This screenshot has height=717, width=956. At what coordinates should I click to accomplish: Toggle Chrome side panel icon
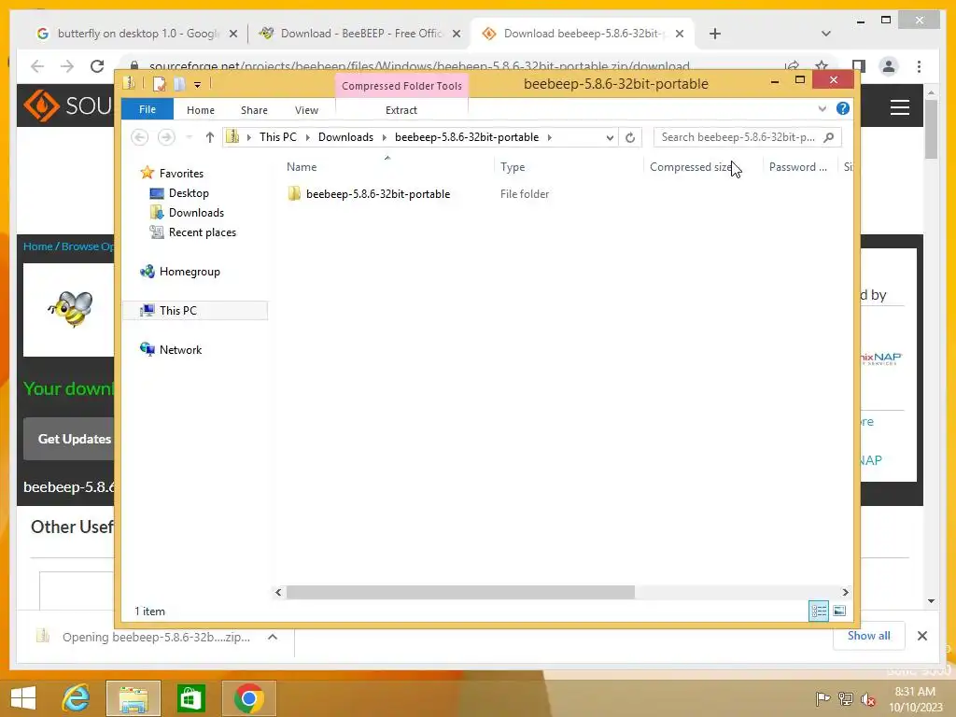pyautogui.click(x=859, y=66)
